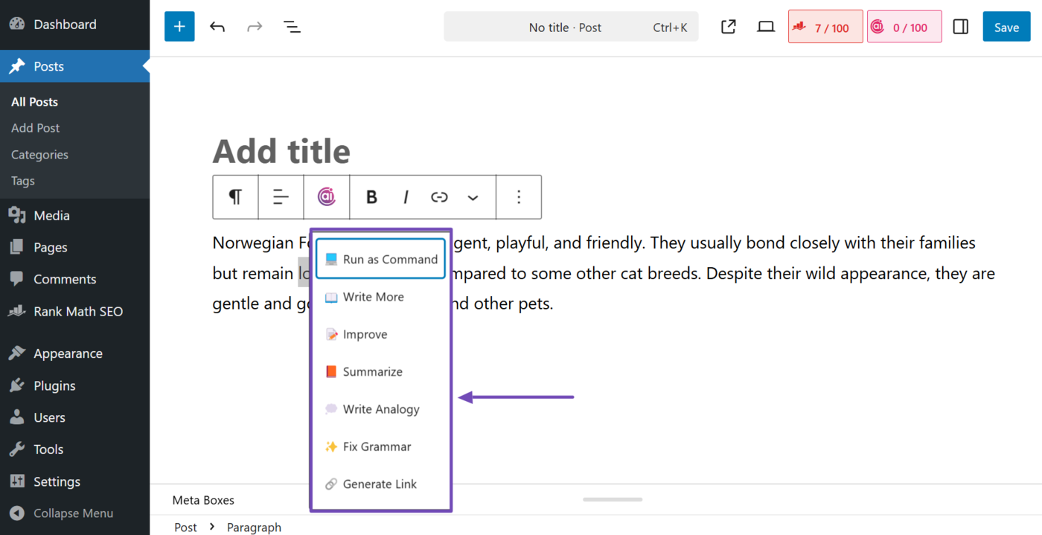Expand the Meta Boxes panel

[x=203, y=500]
